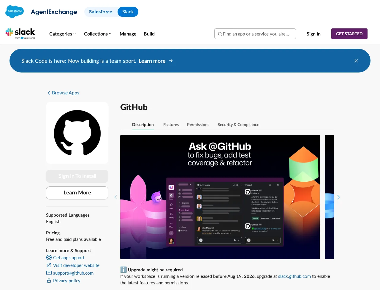This screenshot has height=290, width=380.
Task: Click the GitHub app logo
Action: (77, 133)
